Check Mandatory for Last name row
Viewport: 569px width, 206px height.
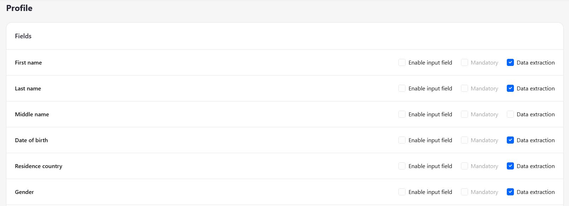(465, 88)
